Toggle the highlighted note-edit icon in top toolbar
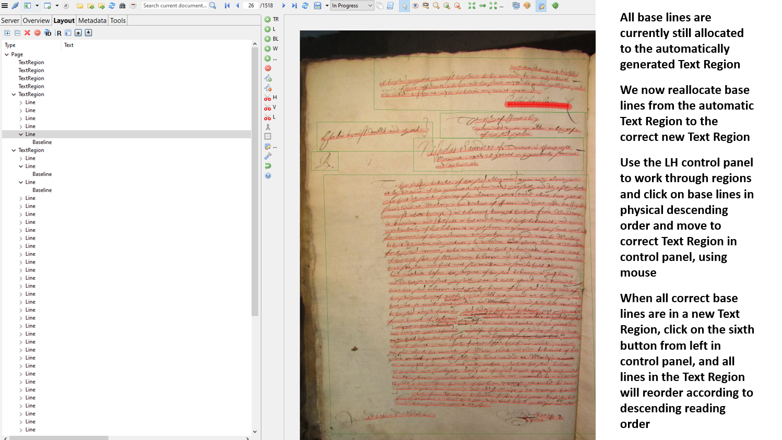This screenshot has width=782, height=440. [541, 6]
